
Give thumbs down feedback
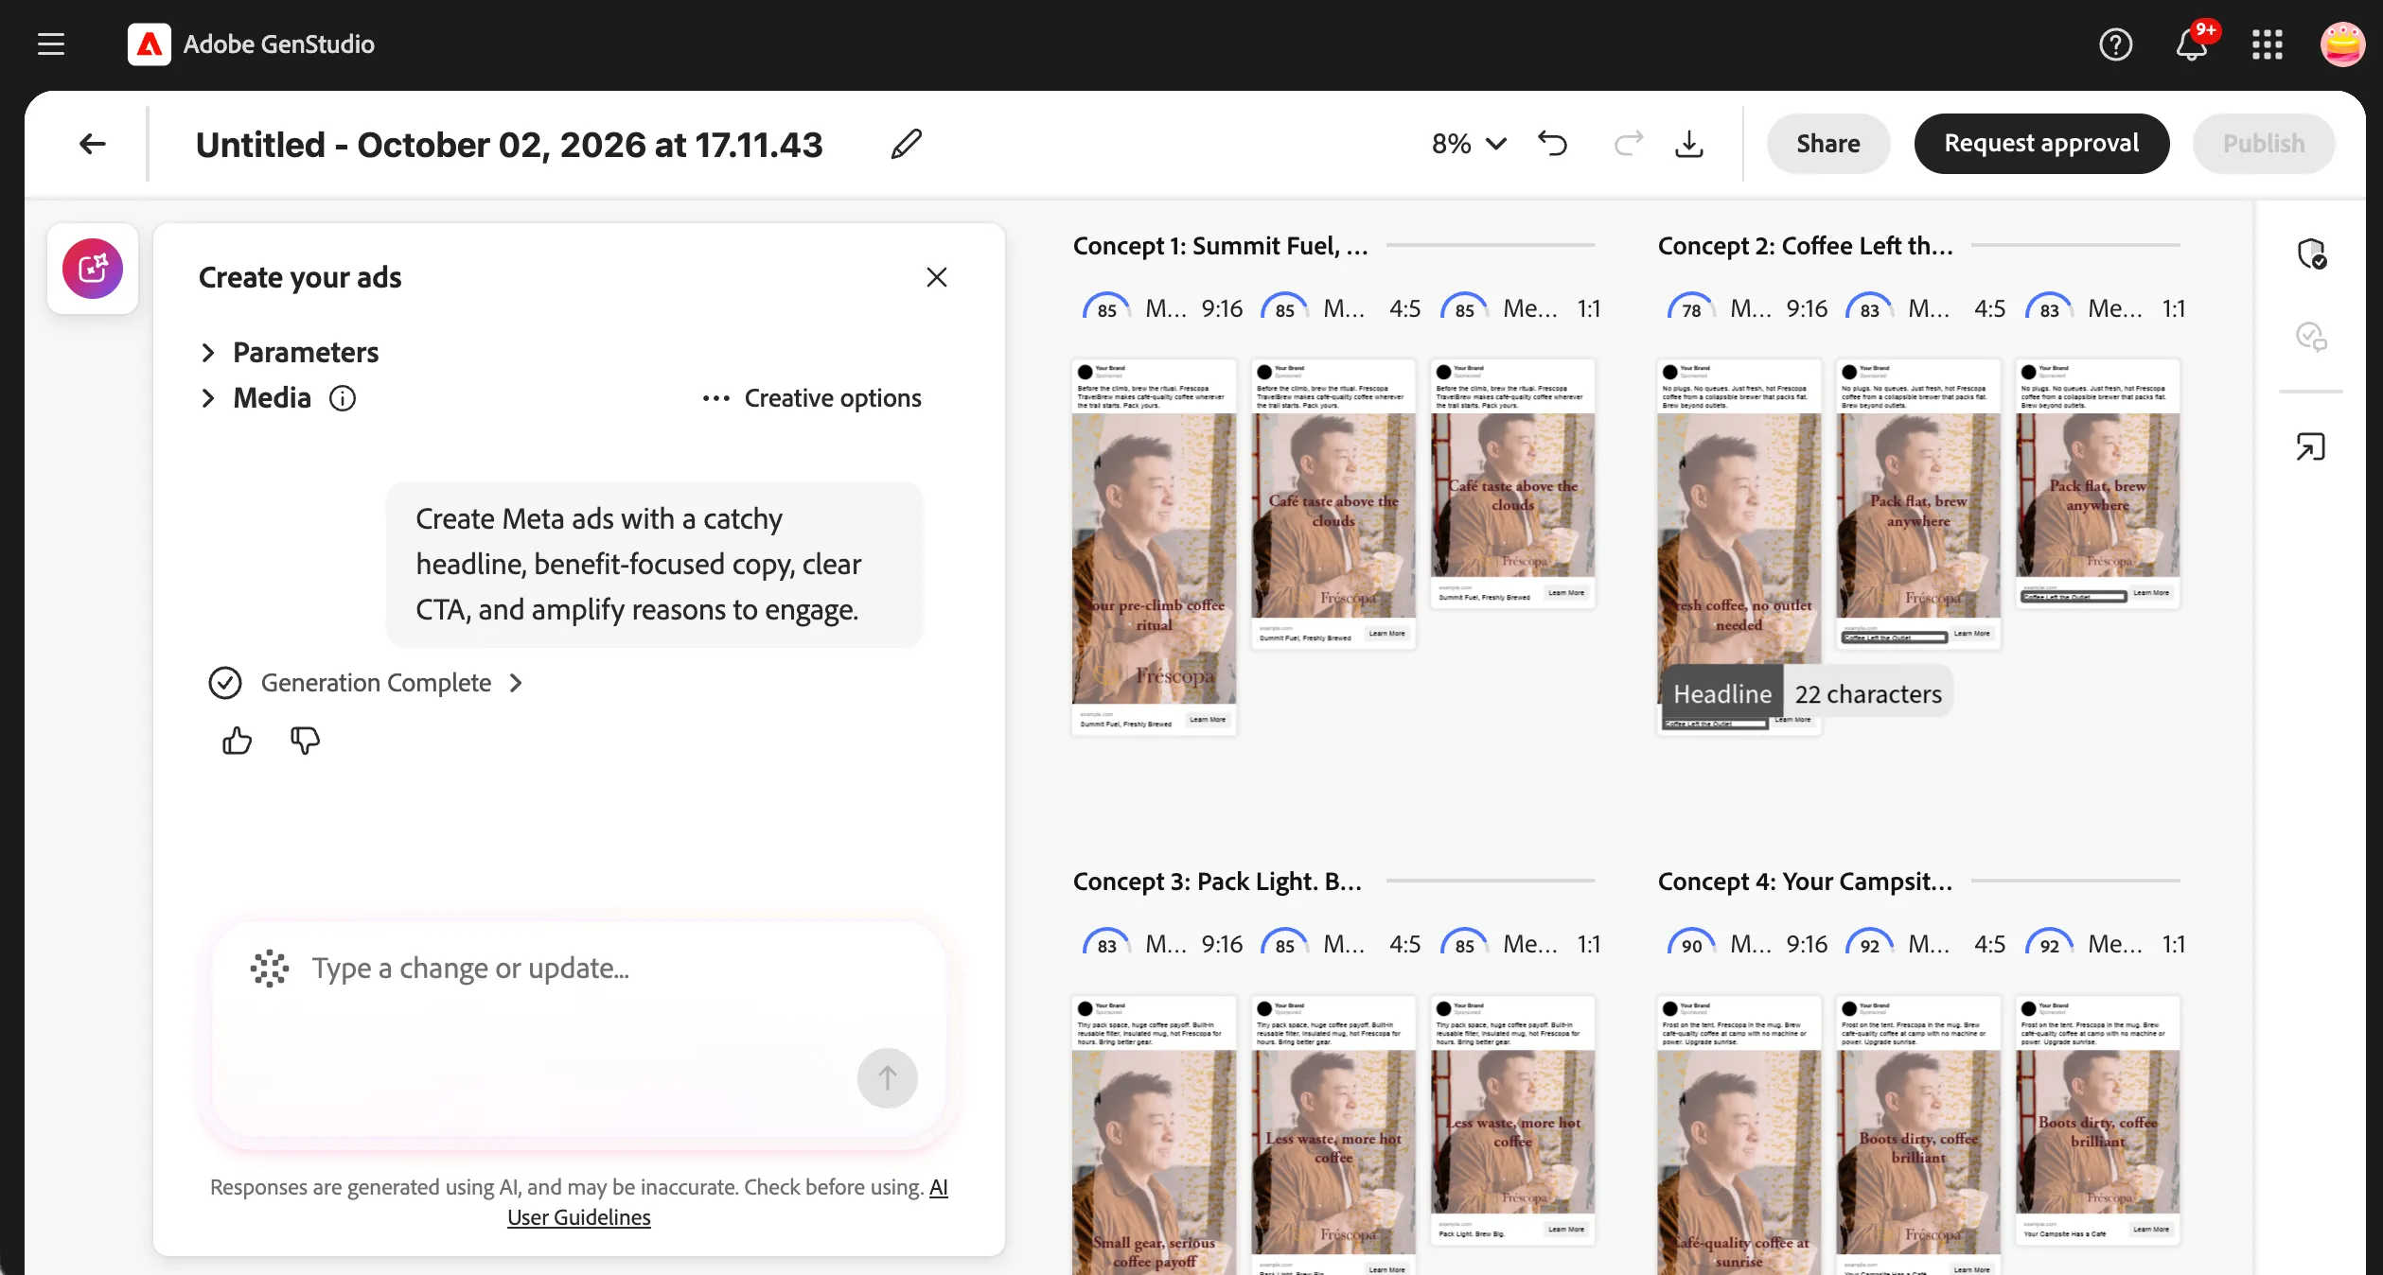(x=305, y=741)
